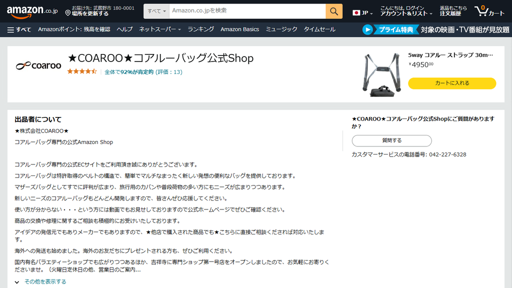
Task: Click the seller star rating
Action: 82,71
